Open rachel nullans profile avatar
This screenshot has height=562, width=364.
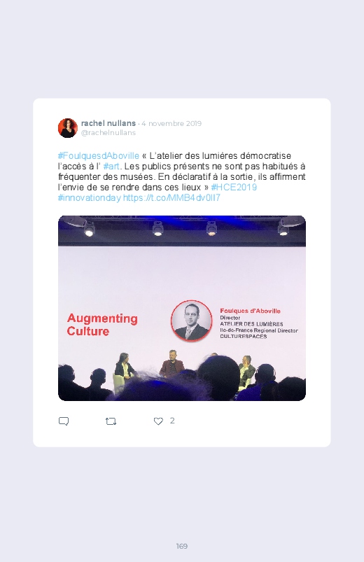68,128
